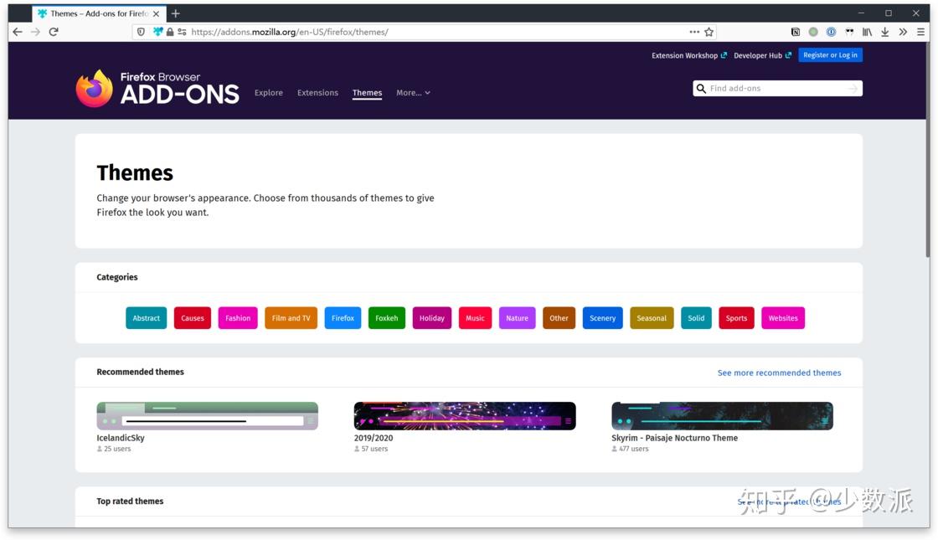
Task: Choose the Other category
Action: tap(559, 318)
